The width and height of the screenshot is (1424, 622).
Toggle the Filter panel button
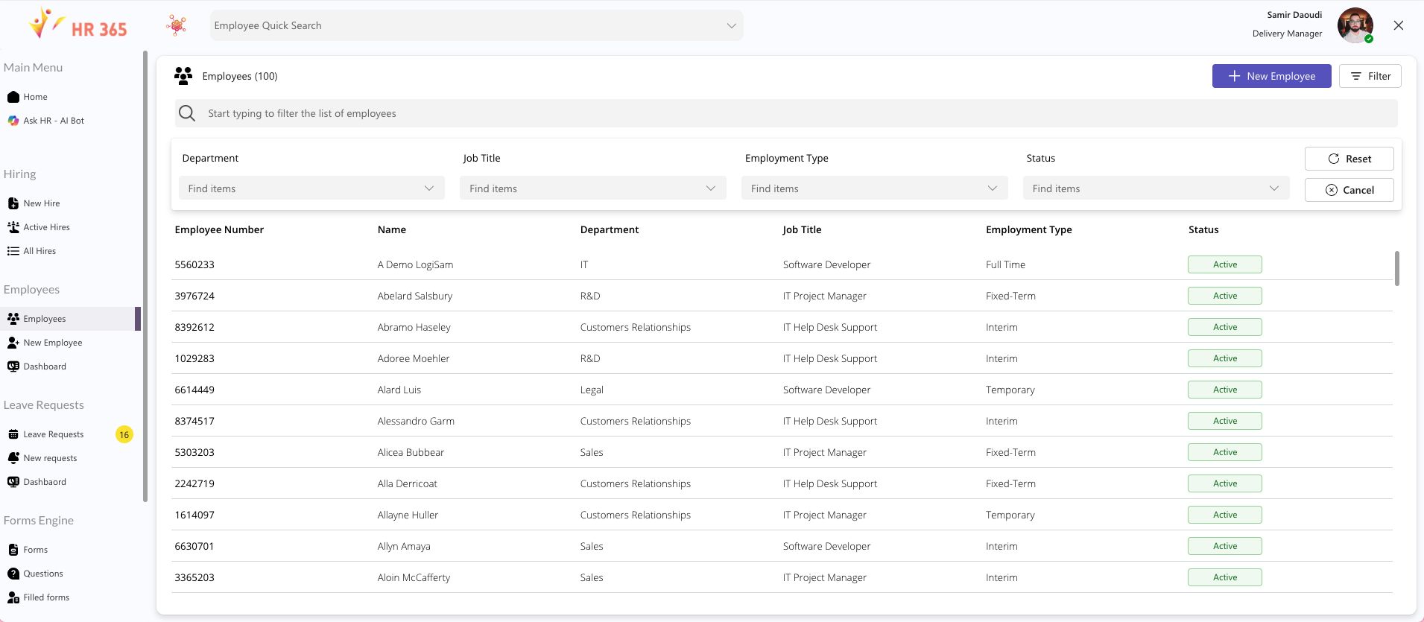tap(1370, 76)
